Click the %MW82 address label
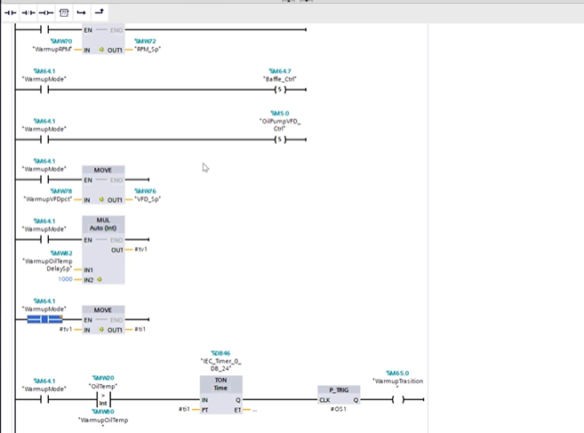Viewport: 584px width, 433px height. tap(61, 253)
